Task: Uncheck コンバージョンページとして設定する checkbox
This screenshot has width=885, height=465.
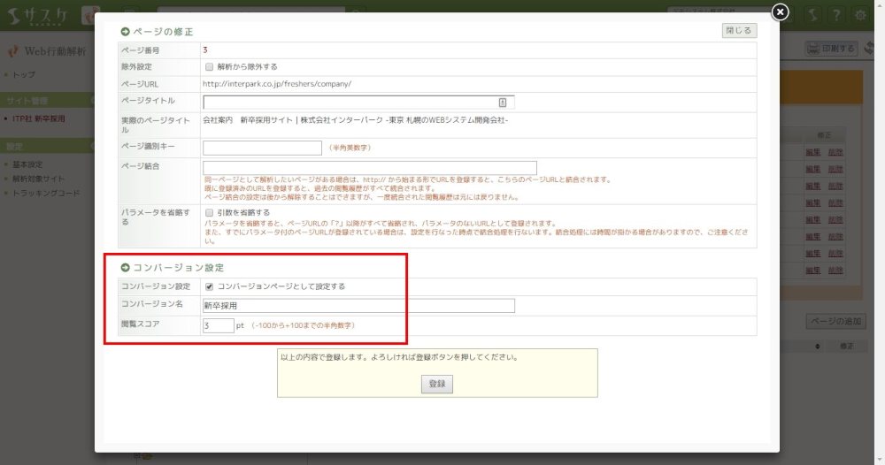Action: coord(209,286)
